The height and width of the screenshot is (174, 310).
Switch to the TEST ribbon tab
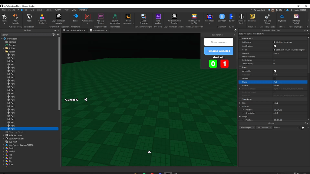66,10
